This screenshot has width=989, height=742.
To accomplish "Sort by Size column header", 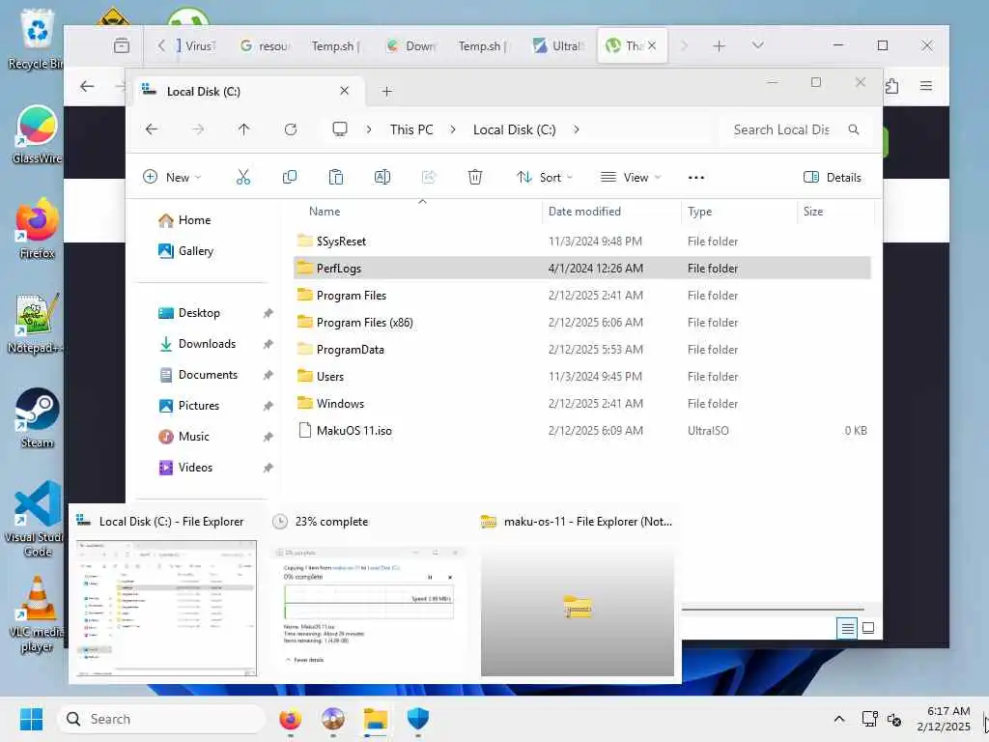I will 813,212.
